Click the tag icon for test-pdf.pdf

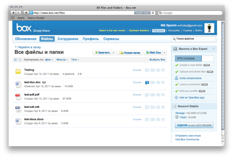pos(153,95)
